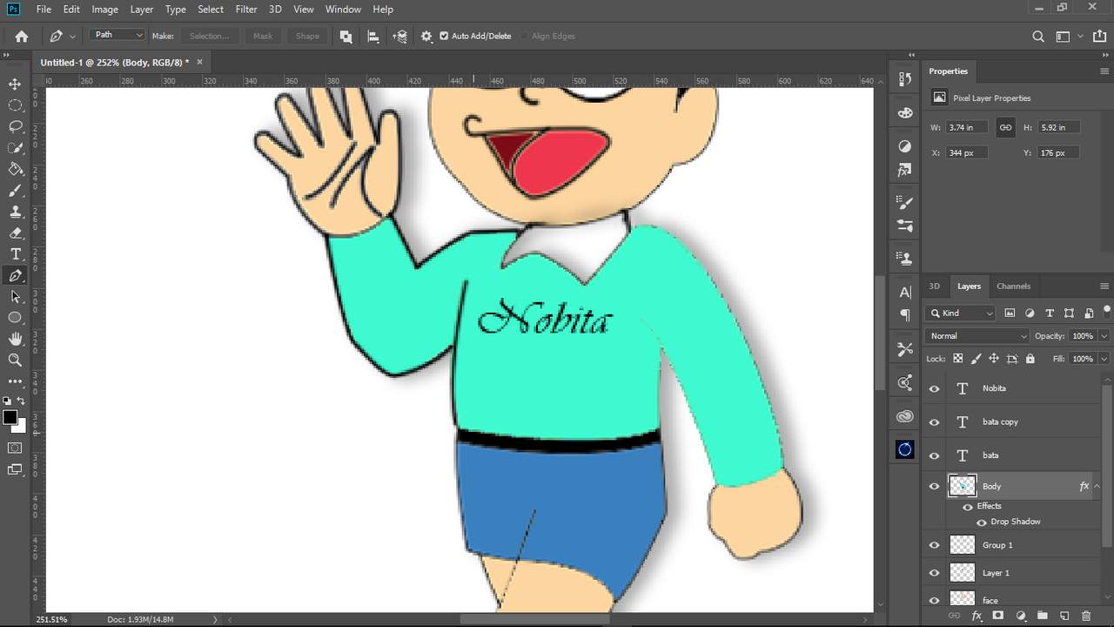Open path operations in options bar
The width and height of the screenshot is (1114, 627).
(346, 37)
